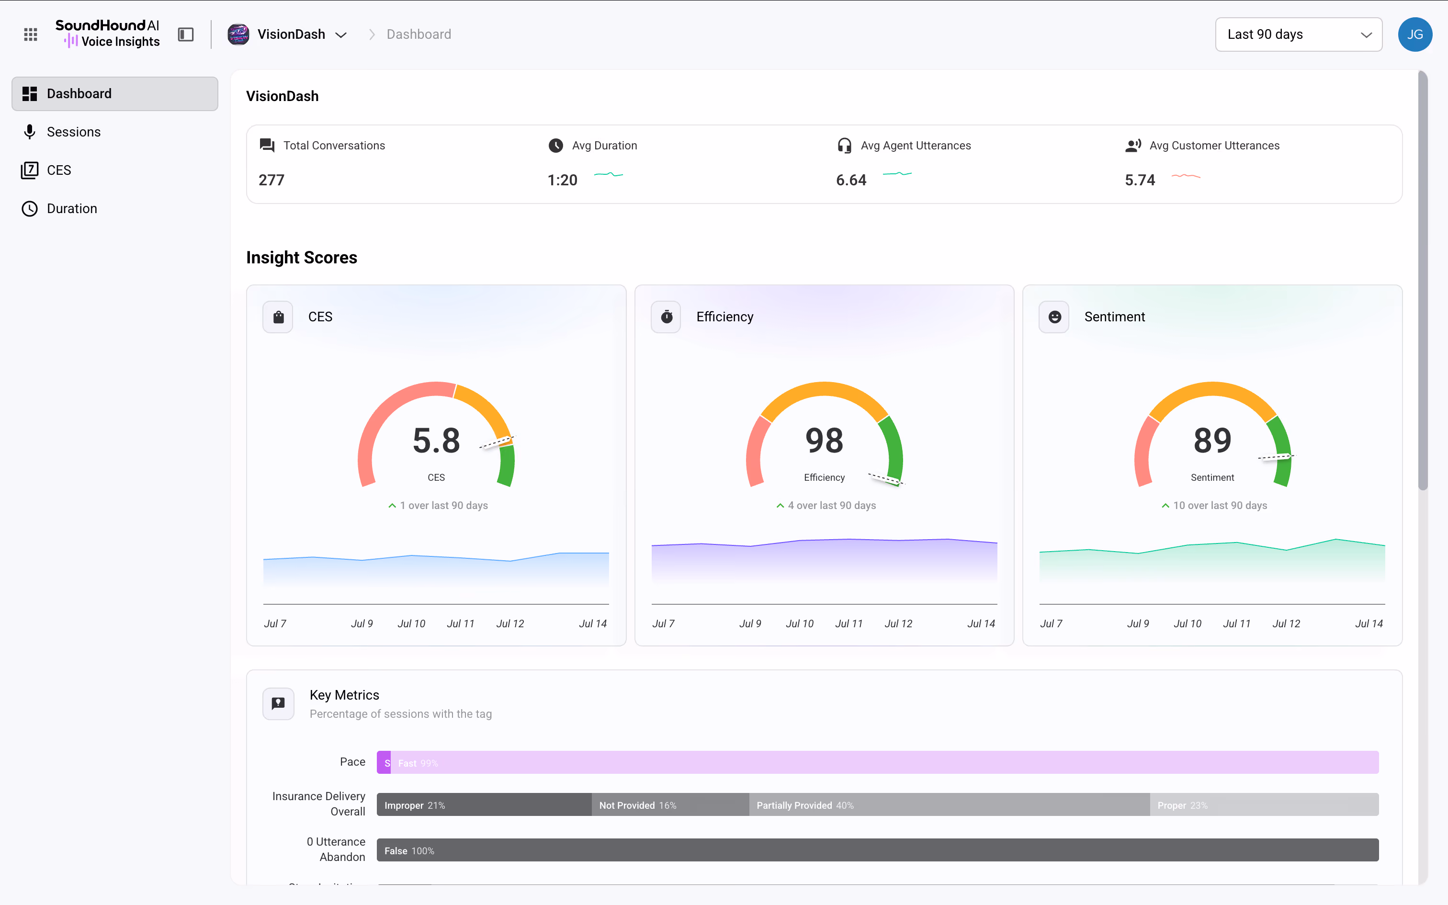Click the Avg Customer Utterances speaker icon

click(1133, 146)
